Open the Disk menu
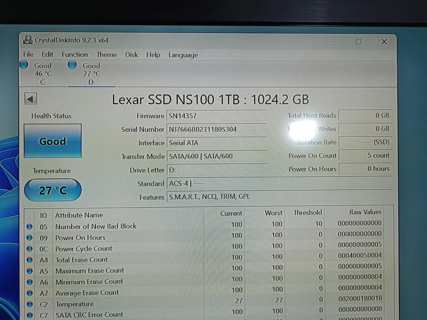The image size is (427, 320). click(131, 55)
